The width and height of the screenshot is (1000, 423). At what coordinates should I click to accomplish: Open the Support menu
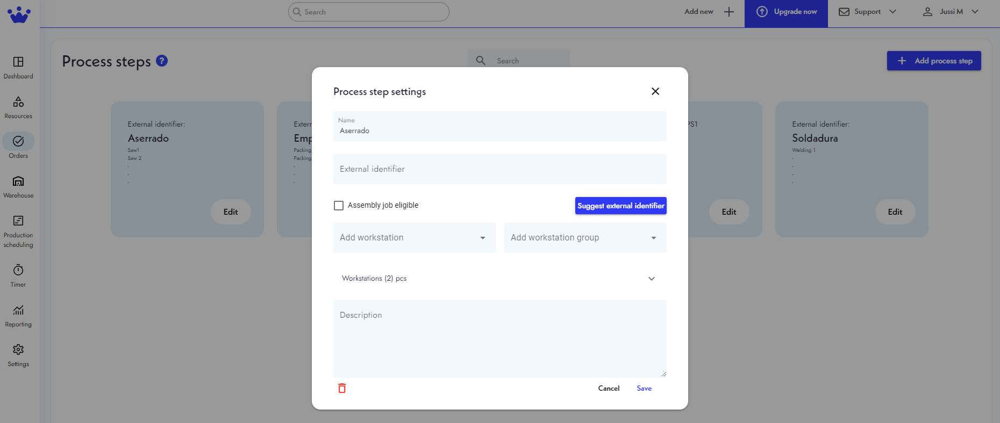click(x=867, y=12)
